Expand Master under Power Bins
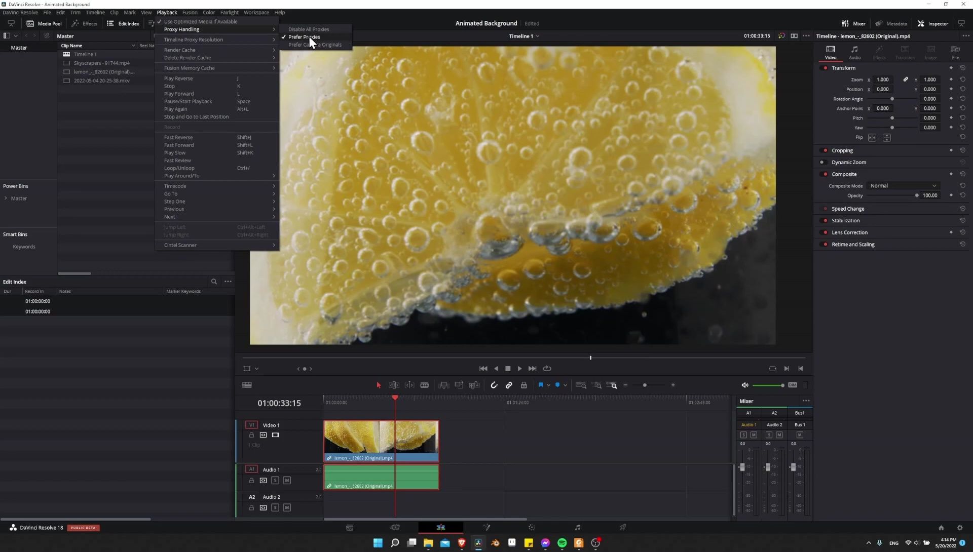The width and height of the screenshot is (973, 552). (6, 198)
